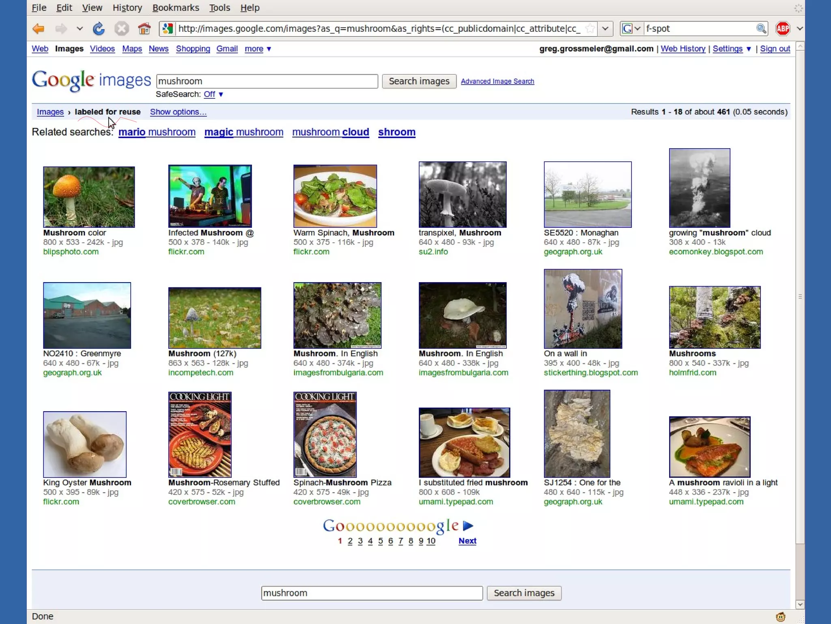The width and height of the screenshot is (831, 624).
Task: Click the Reload page icon
Action: tap(99, 29)
